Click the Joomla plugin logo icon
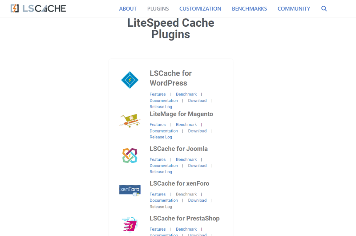This screenshot has height=236, width=356. tap(129, 155)
